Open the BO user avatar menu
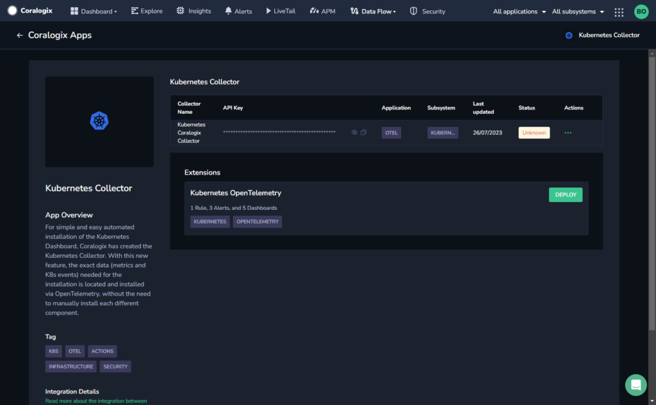The height and width of the screenshot is (405, 656). [x=641, y=12]
